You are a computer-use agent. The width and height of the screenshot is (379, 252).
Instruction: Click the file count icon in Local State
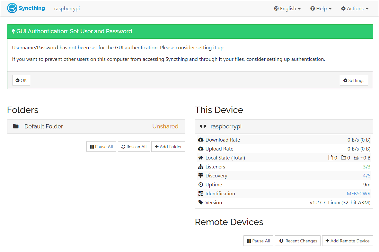(x=331, y=158)
